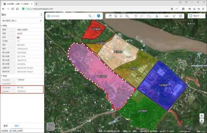Image resolution: width=207 pixels, height=133 pixels.
Task: Open the three-dot menu in 属性 panel
Action: (41, 14)
